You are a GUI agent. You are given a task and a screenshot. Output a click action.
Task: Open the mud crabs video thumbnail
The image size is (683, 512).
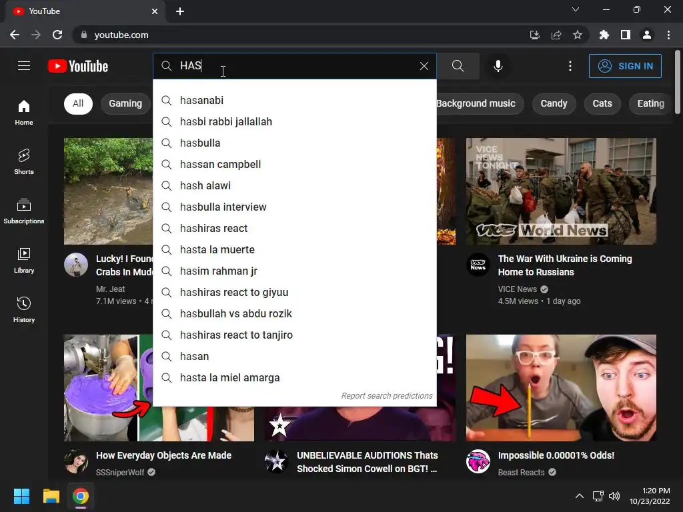pos(109,191)
